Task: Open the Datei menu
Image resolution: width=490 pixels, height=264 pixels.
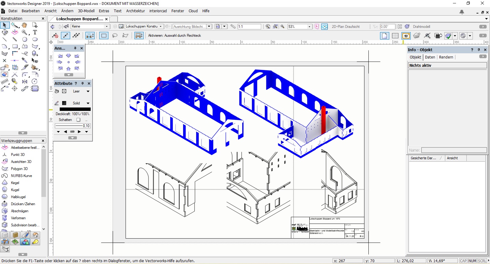Action: [x=13, y=11]
